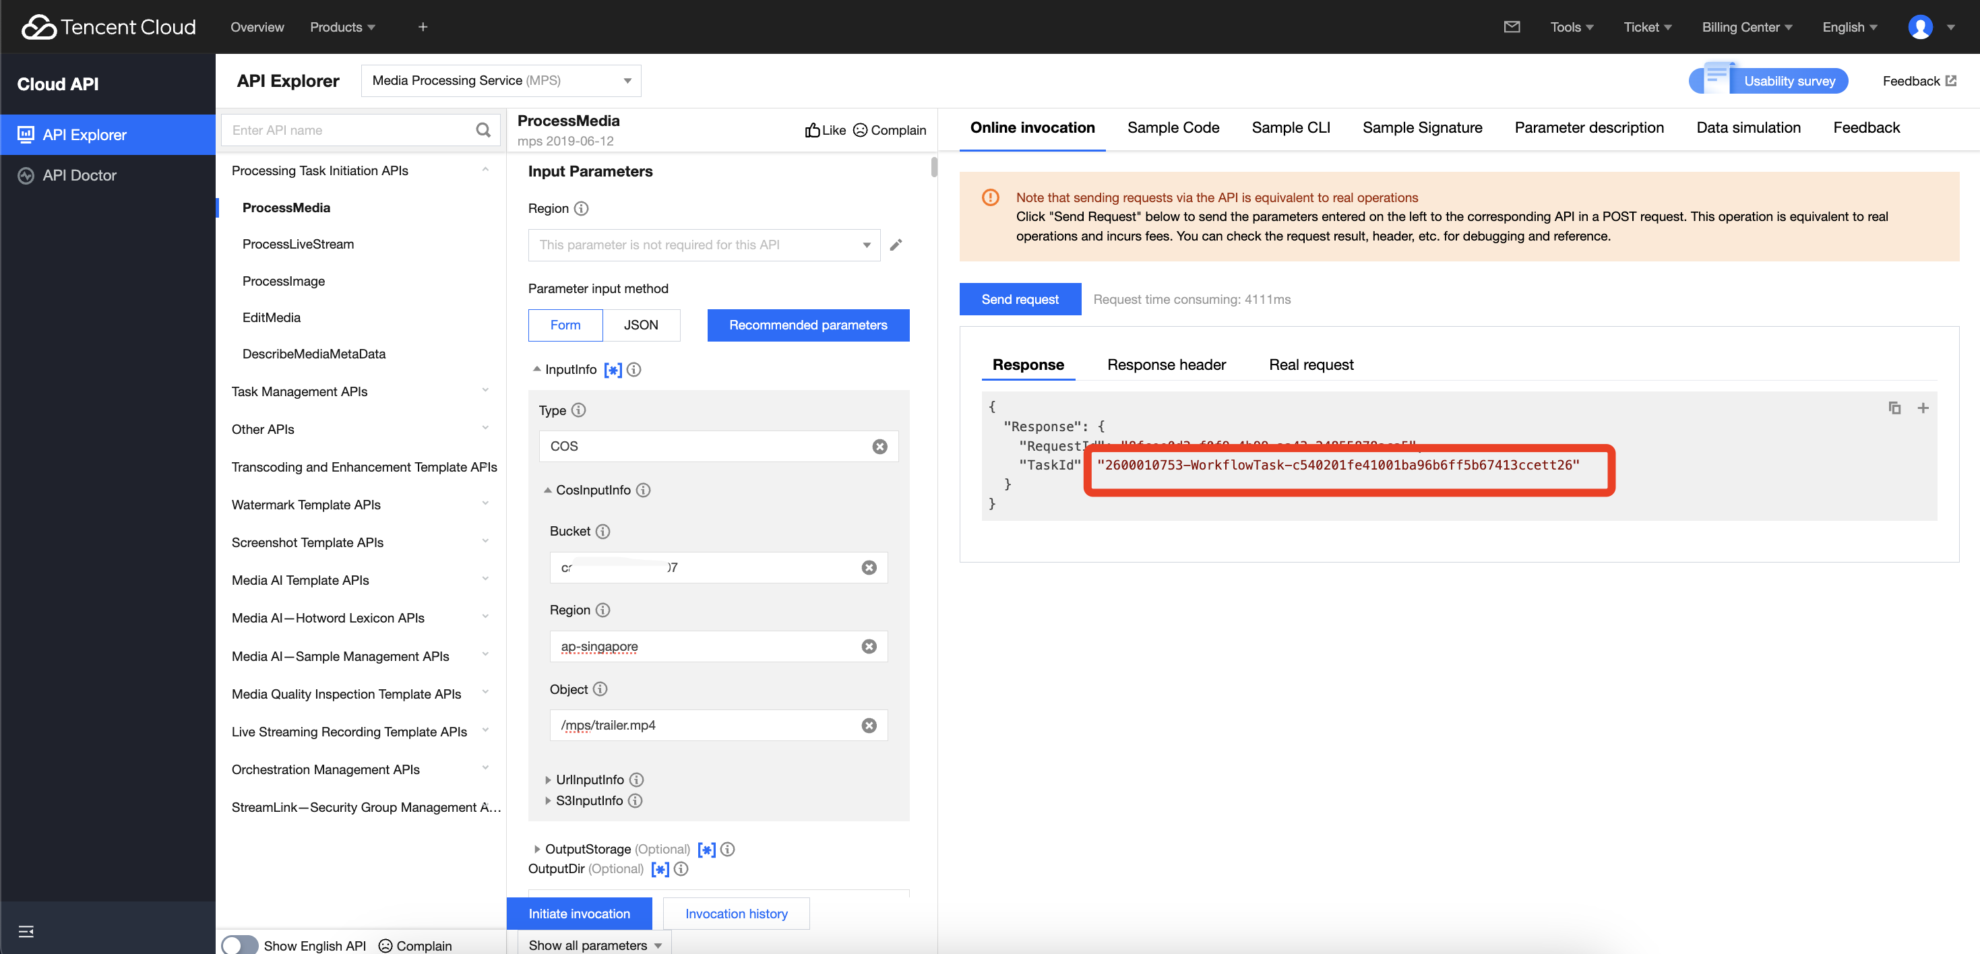Open the Overview page

[x=257, y=27]
